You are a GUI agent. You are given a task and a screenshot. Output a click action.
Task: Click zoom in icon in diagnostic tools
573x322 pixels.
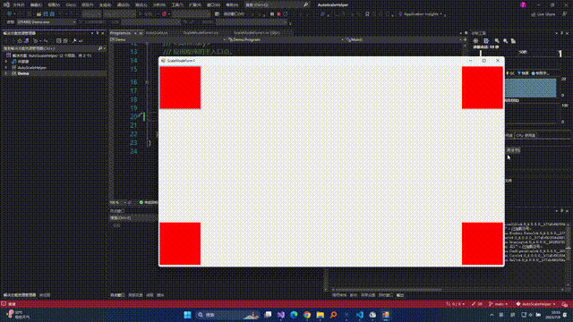coord(497,41)
